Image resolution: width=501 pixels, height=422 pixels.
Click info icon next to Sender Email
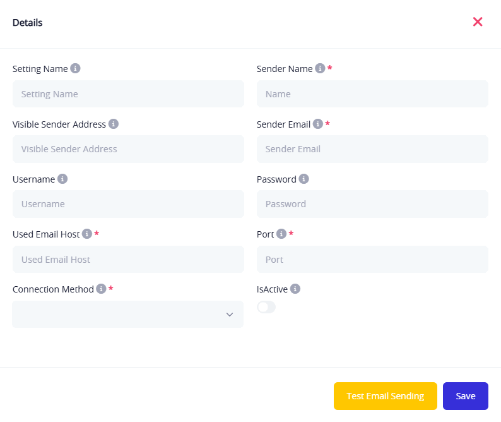pos(318,124)
